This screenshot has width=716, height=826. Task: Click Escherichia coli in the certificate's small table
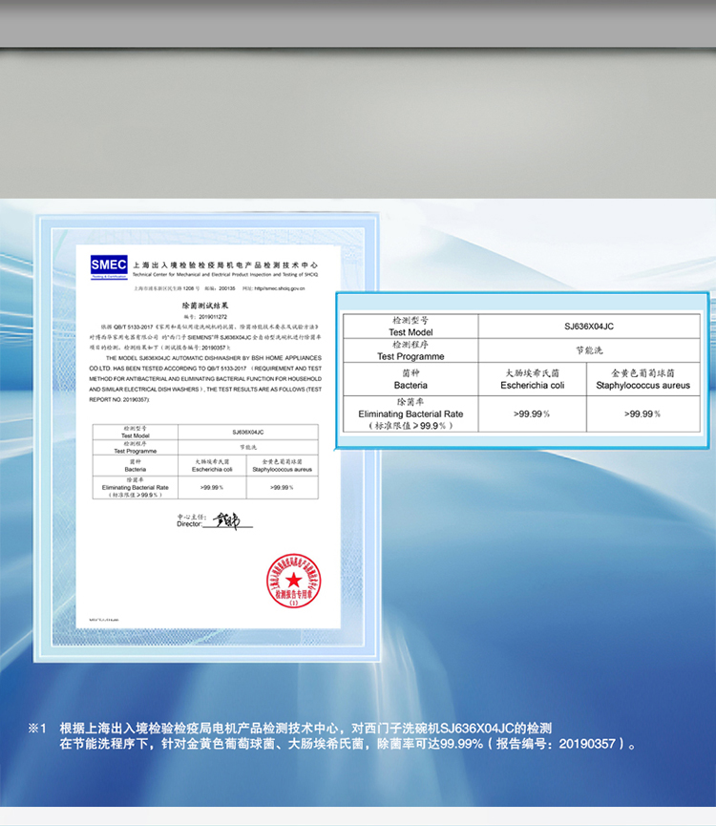pos(212,470)
